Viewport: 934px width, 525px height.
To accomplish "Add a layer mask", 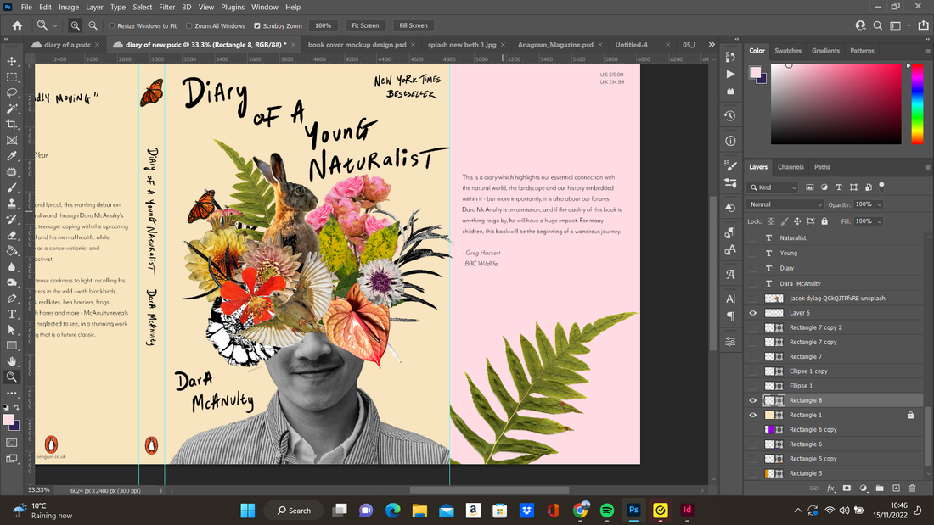I will pos(847,488).
